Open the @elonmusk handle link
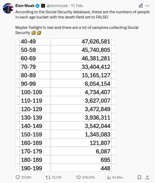Screen dimensions: 155x183 pos(57,6)
